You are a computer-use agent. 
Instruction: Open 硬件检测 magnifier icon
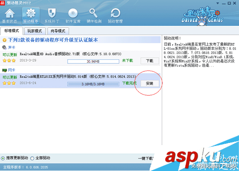(94, 16)
